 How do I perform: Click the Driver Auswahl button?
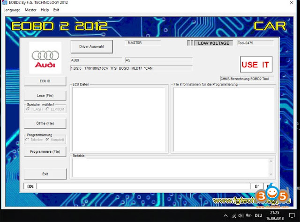click(x=92, y=47)
